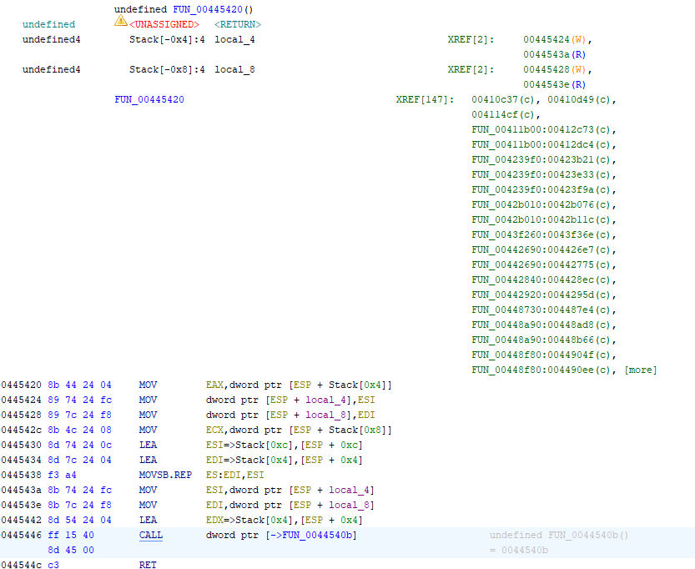Click the blue FUN_00445420 function label
The image size is (695, 569).
(149, 100)
